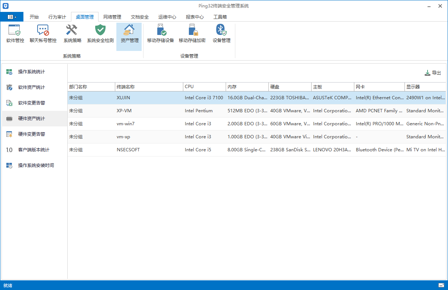Sort by 内存 column header
Screen dimensions: 448x290
[x=247, y=87]
